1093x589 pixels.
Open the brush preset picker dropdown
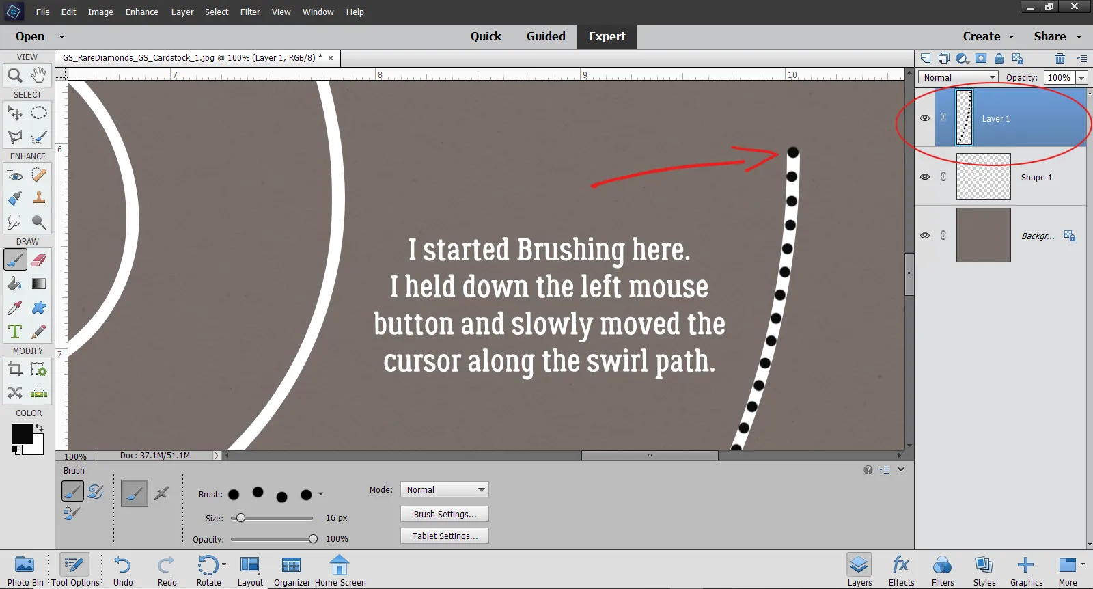click(321, 494)
